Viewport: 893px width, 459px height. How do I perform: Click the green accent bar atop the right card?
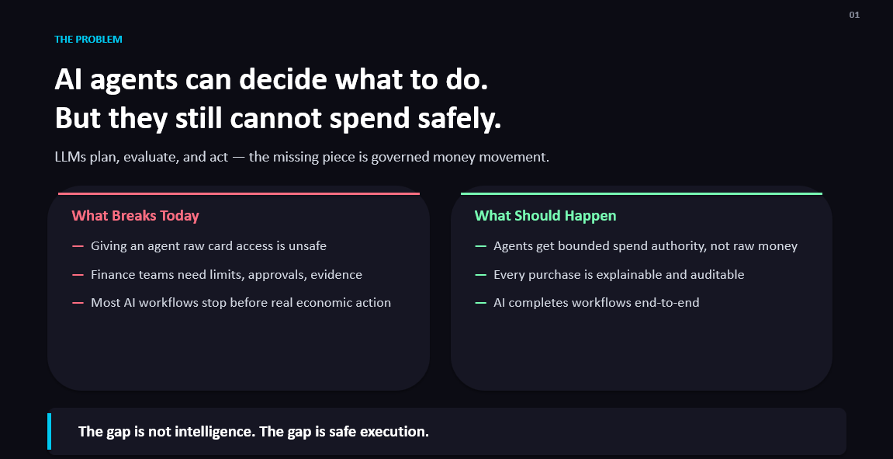coord(642,194)
